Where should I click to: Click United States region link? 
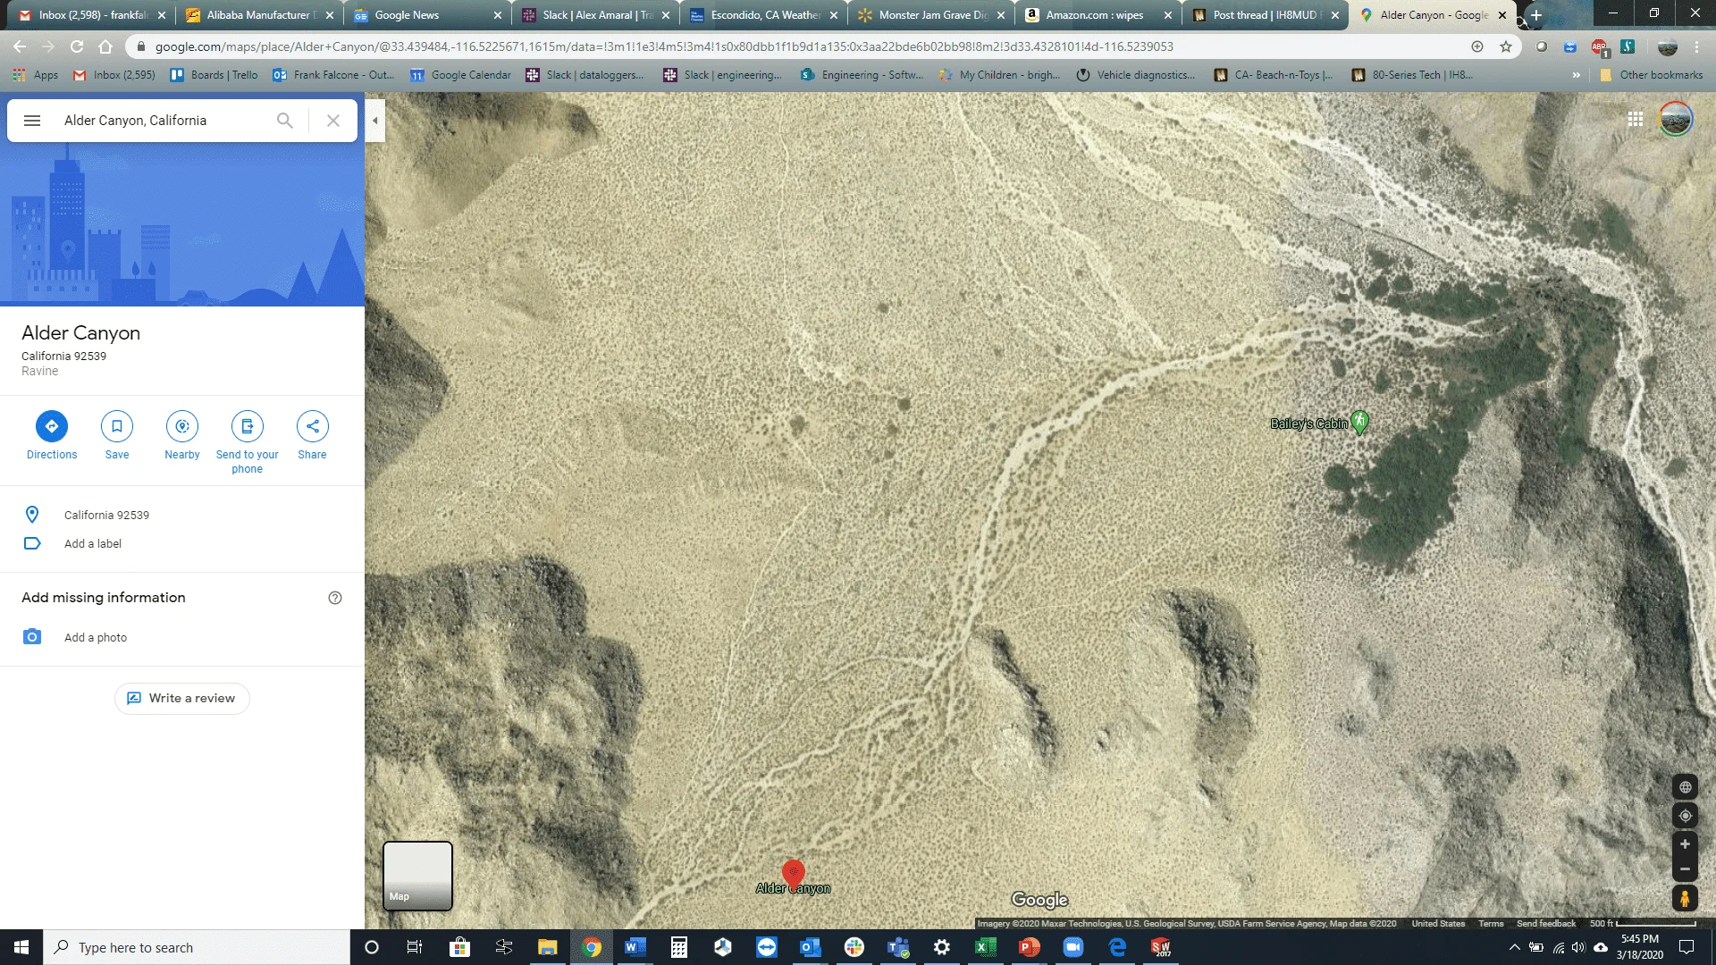[x=1438, y=924]
